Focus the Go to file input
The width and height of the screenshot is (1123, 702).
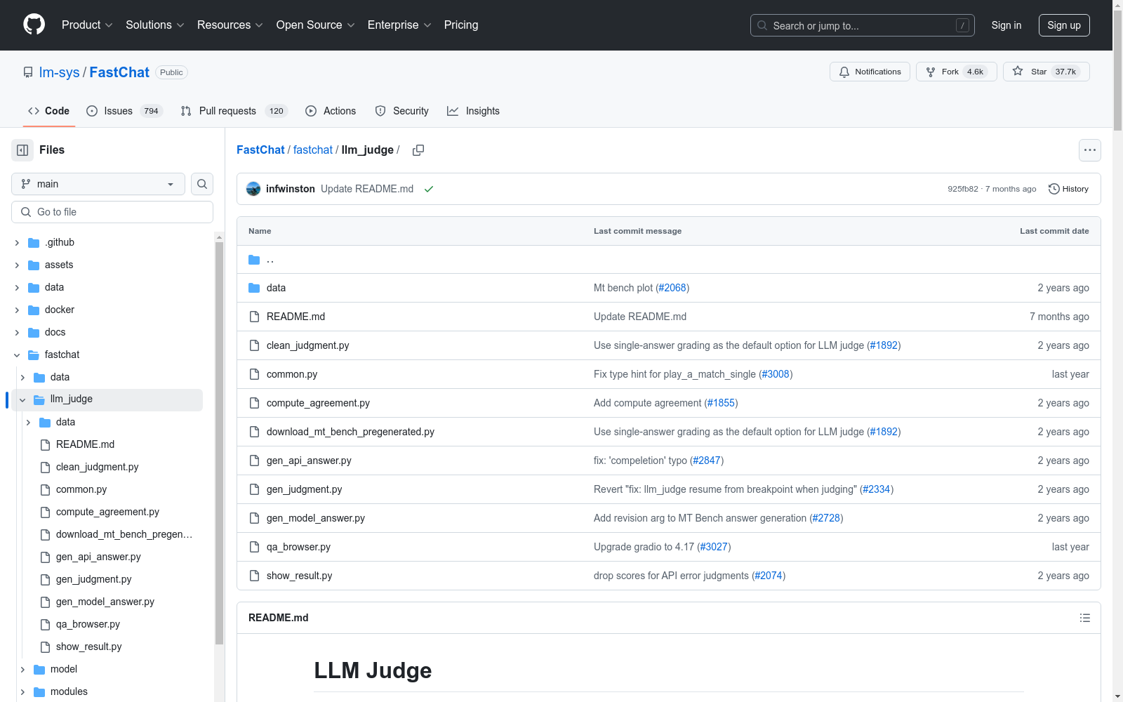point(112,212)
